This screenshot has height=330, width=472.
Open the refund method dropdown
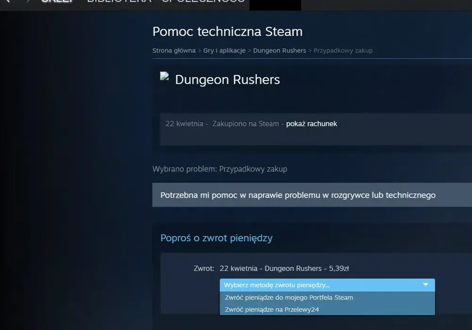pyautogui.click(x=327, y=285)
